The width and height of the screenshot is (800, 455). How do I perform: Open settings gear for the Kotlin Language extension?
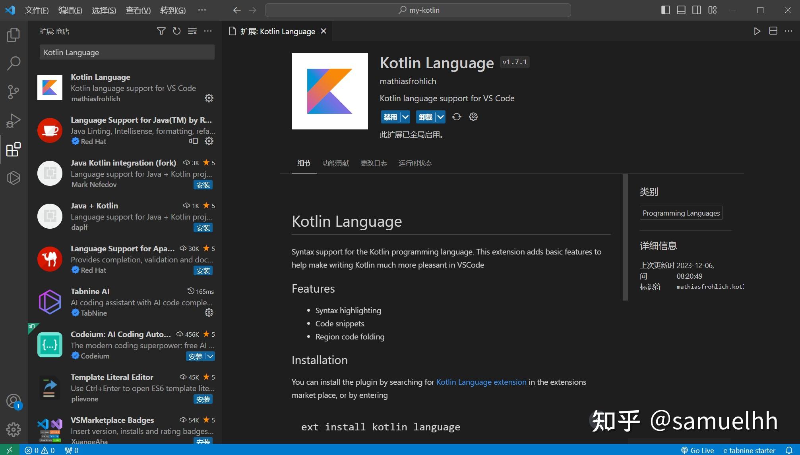pos(209,98)
